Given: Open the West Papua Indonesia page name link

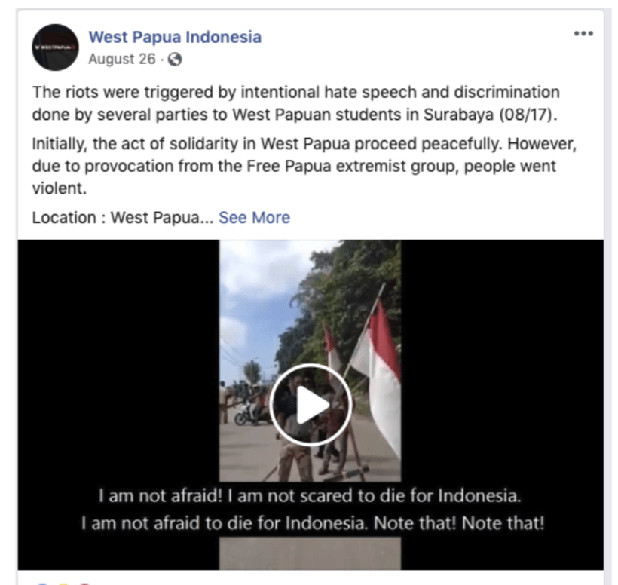Looking at the screenshot, I should [175, 37].
